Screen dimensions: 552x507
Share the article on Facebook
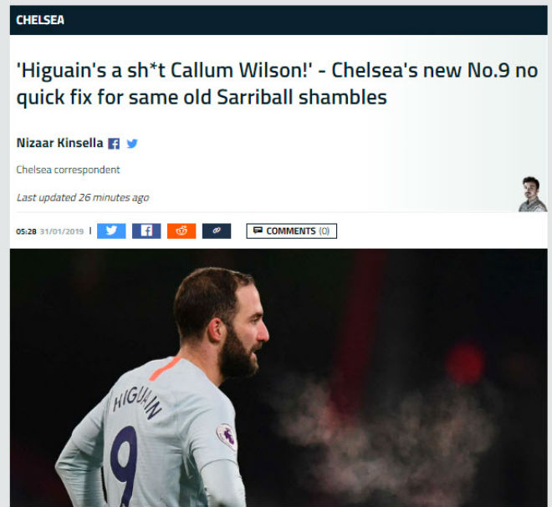coord(146,231)
